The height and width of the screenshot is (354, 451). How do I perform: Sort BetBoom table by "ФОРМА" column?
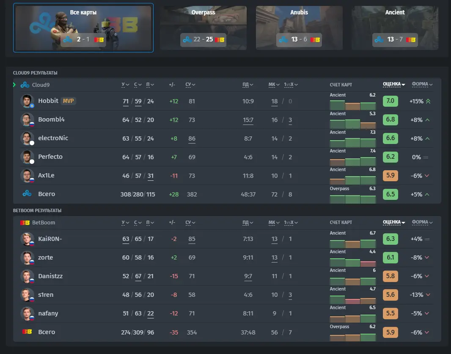pos(422,222)
